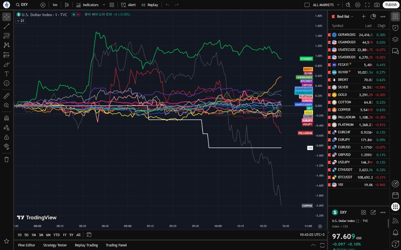The image size is (401, 250).
Task: Add symbol to the watchlist
Action: [364, 16]
